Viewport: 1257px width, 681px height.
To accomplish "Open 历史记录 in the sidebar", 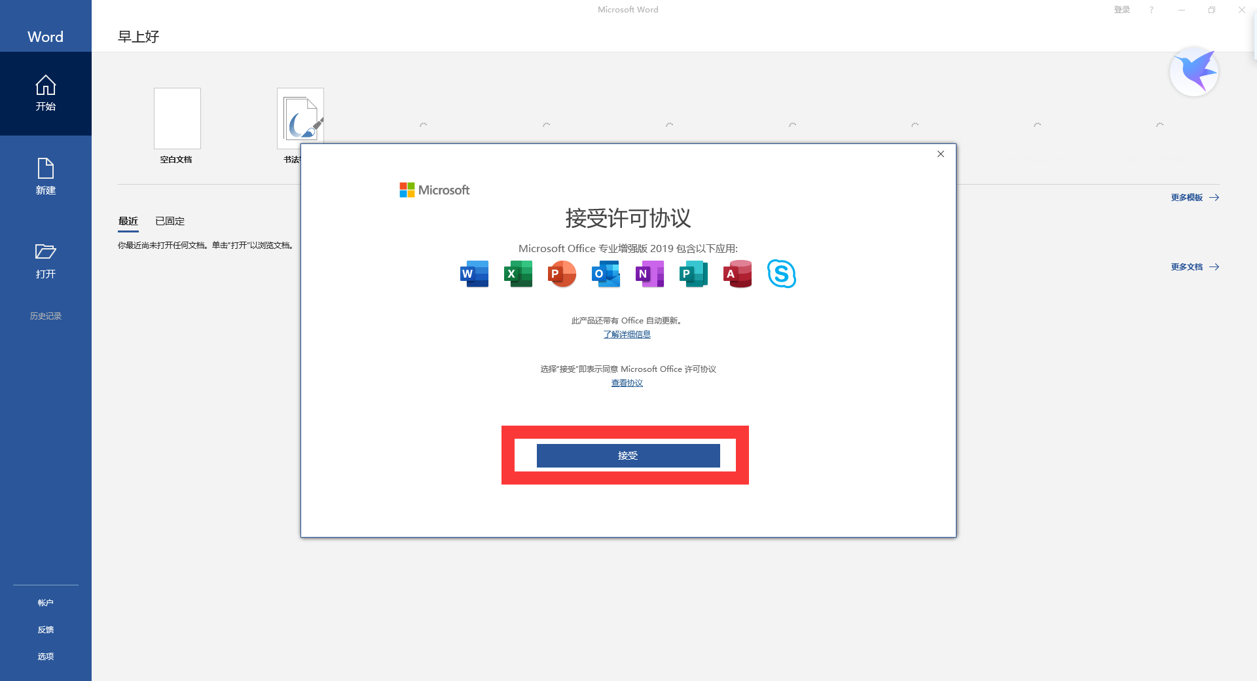I will 46,316.
